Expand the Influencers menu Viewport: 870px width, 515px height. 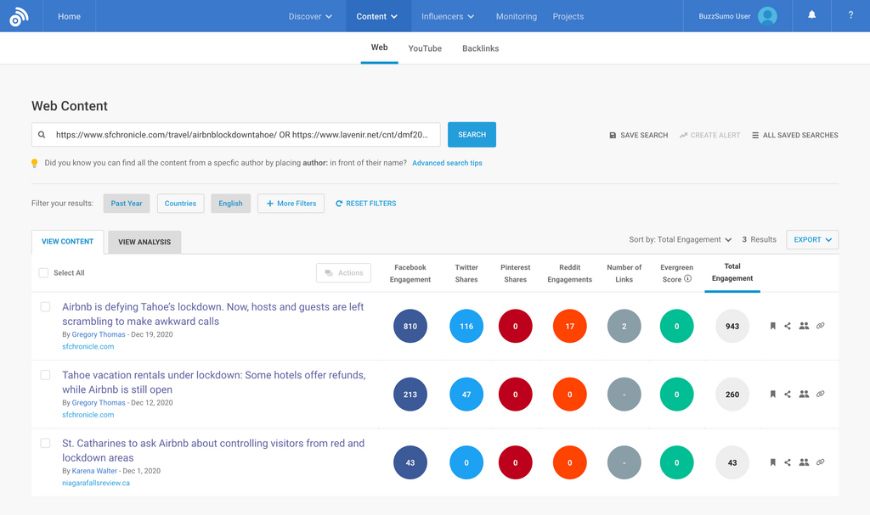[x=448, y=16]
